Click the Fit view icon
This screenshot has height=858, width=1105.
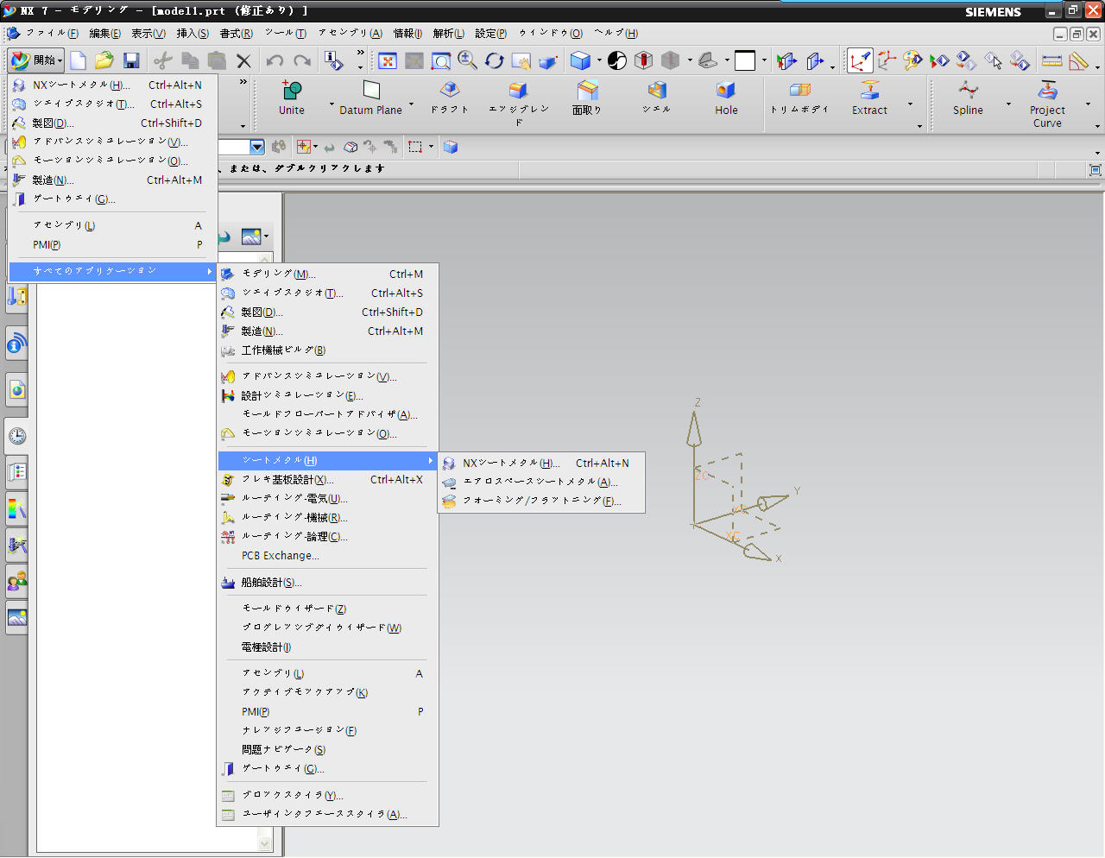388,60
